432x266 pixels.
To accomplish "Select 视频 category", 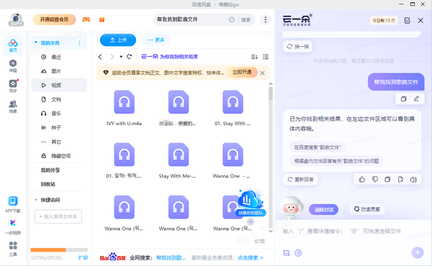I will pyautogui.click(x=59, y=85).
